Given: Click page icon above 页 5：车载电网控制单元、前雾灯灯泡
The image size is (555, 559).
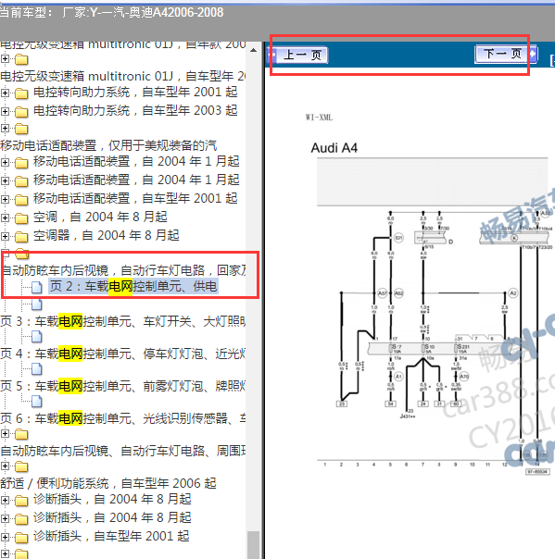Looking at the screenshot, I should coord(36,369).
